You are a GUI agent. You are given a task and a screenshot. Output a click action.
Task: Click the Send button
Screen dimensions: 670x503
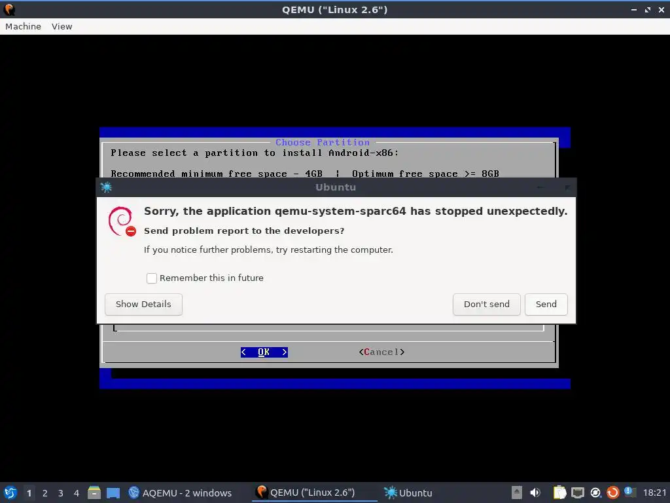click(x=546, y=305)
